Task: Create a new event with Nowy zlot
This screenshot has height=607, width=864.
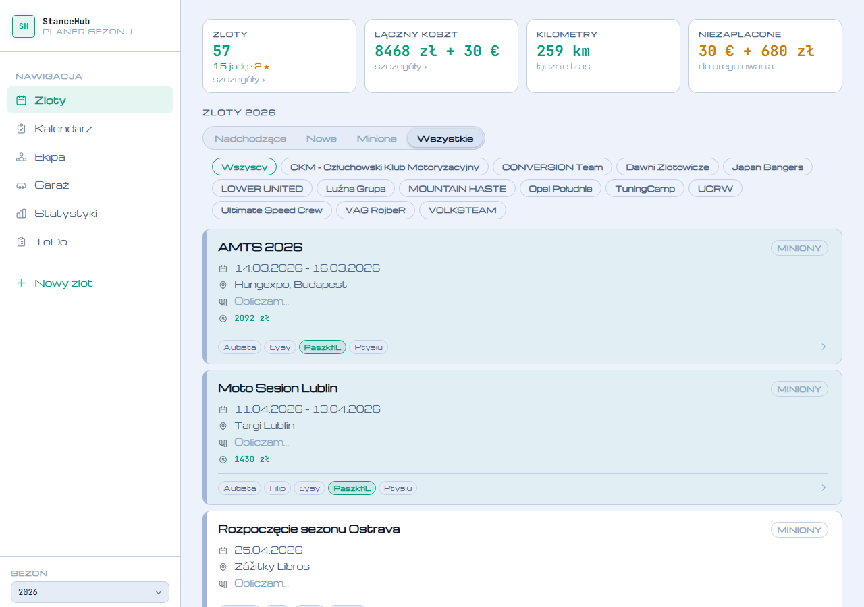Action: point(90,283)
